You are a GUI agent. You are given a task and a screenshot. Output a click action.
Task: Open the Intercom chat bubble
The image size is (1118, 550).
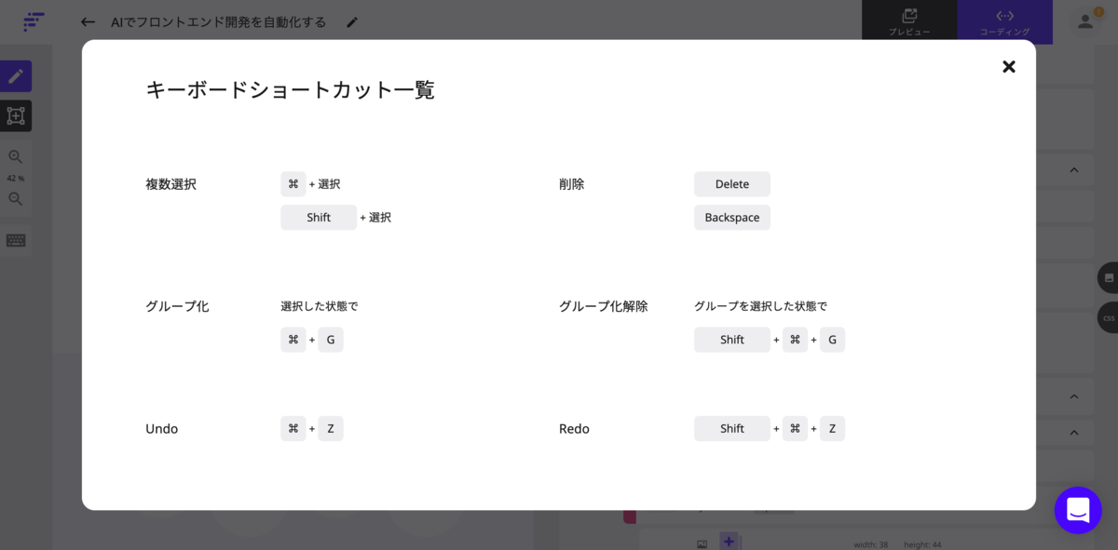[x=1078, y=510]
